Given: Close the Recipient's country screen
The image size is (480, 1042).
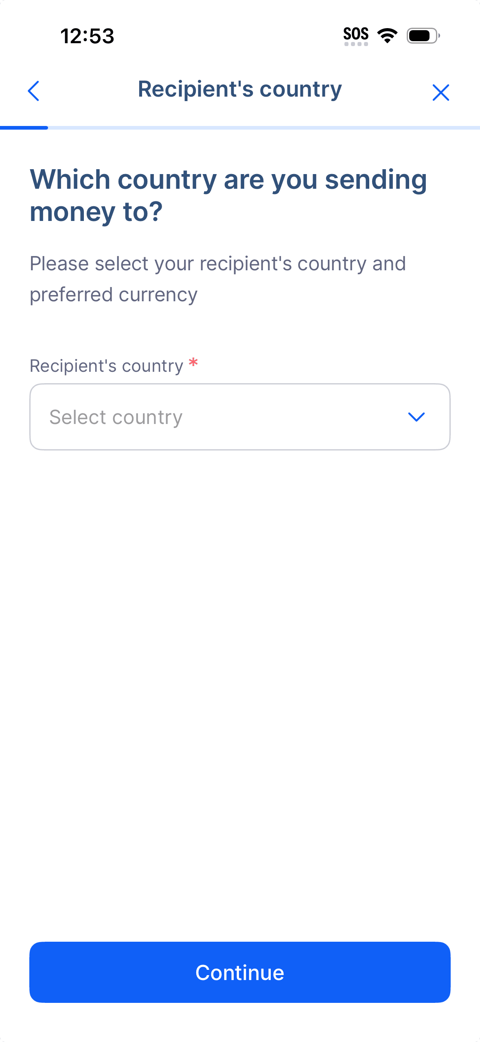Looking at the screenshot, I should point(441,93).
